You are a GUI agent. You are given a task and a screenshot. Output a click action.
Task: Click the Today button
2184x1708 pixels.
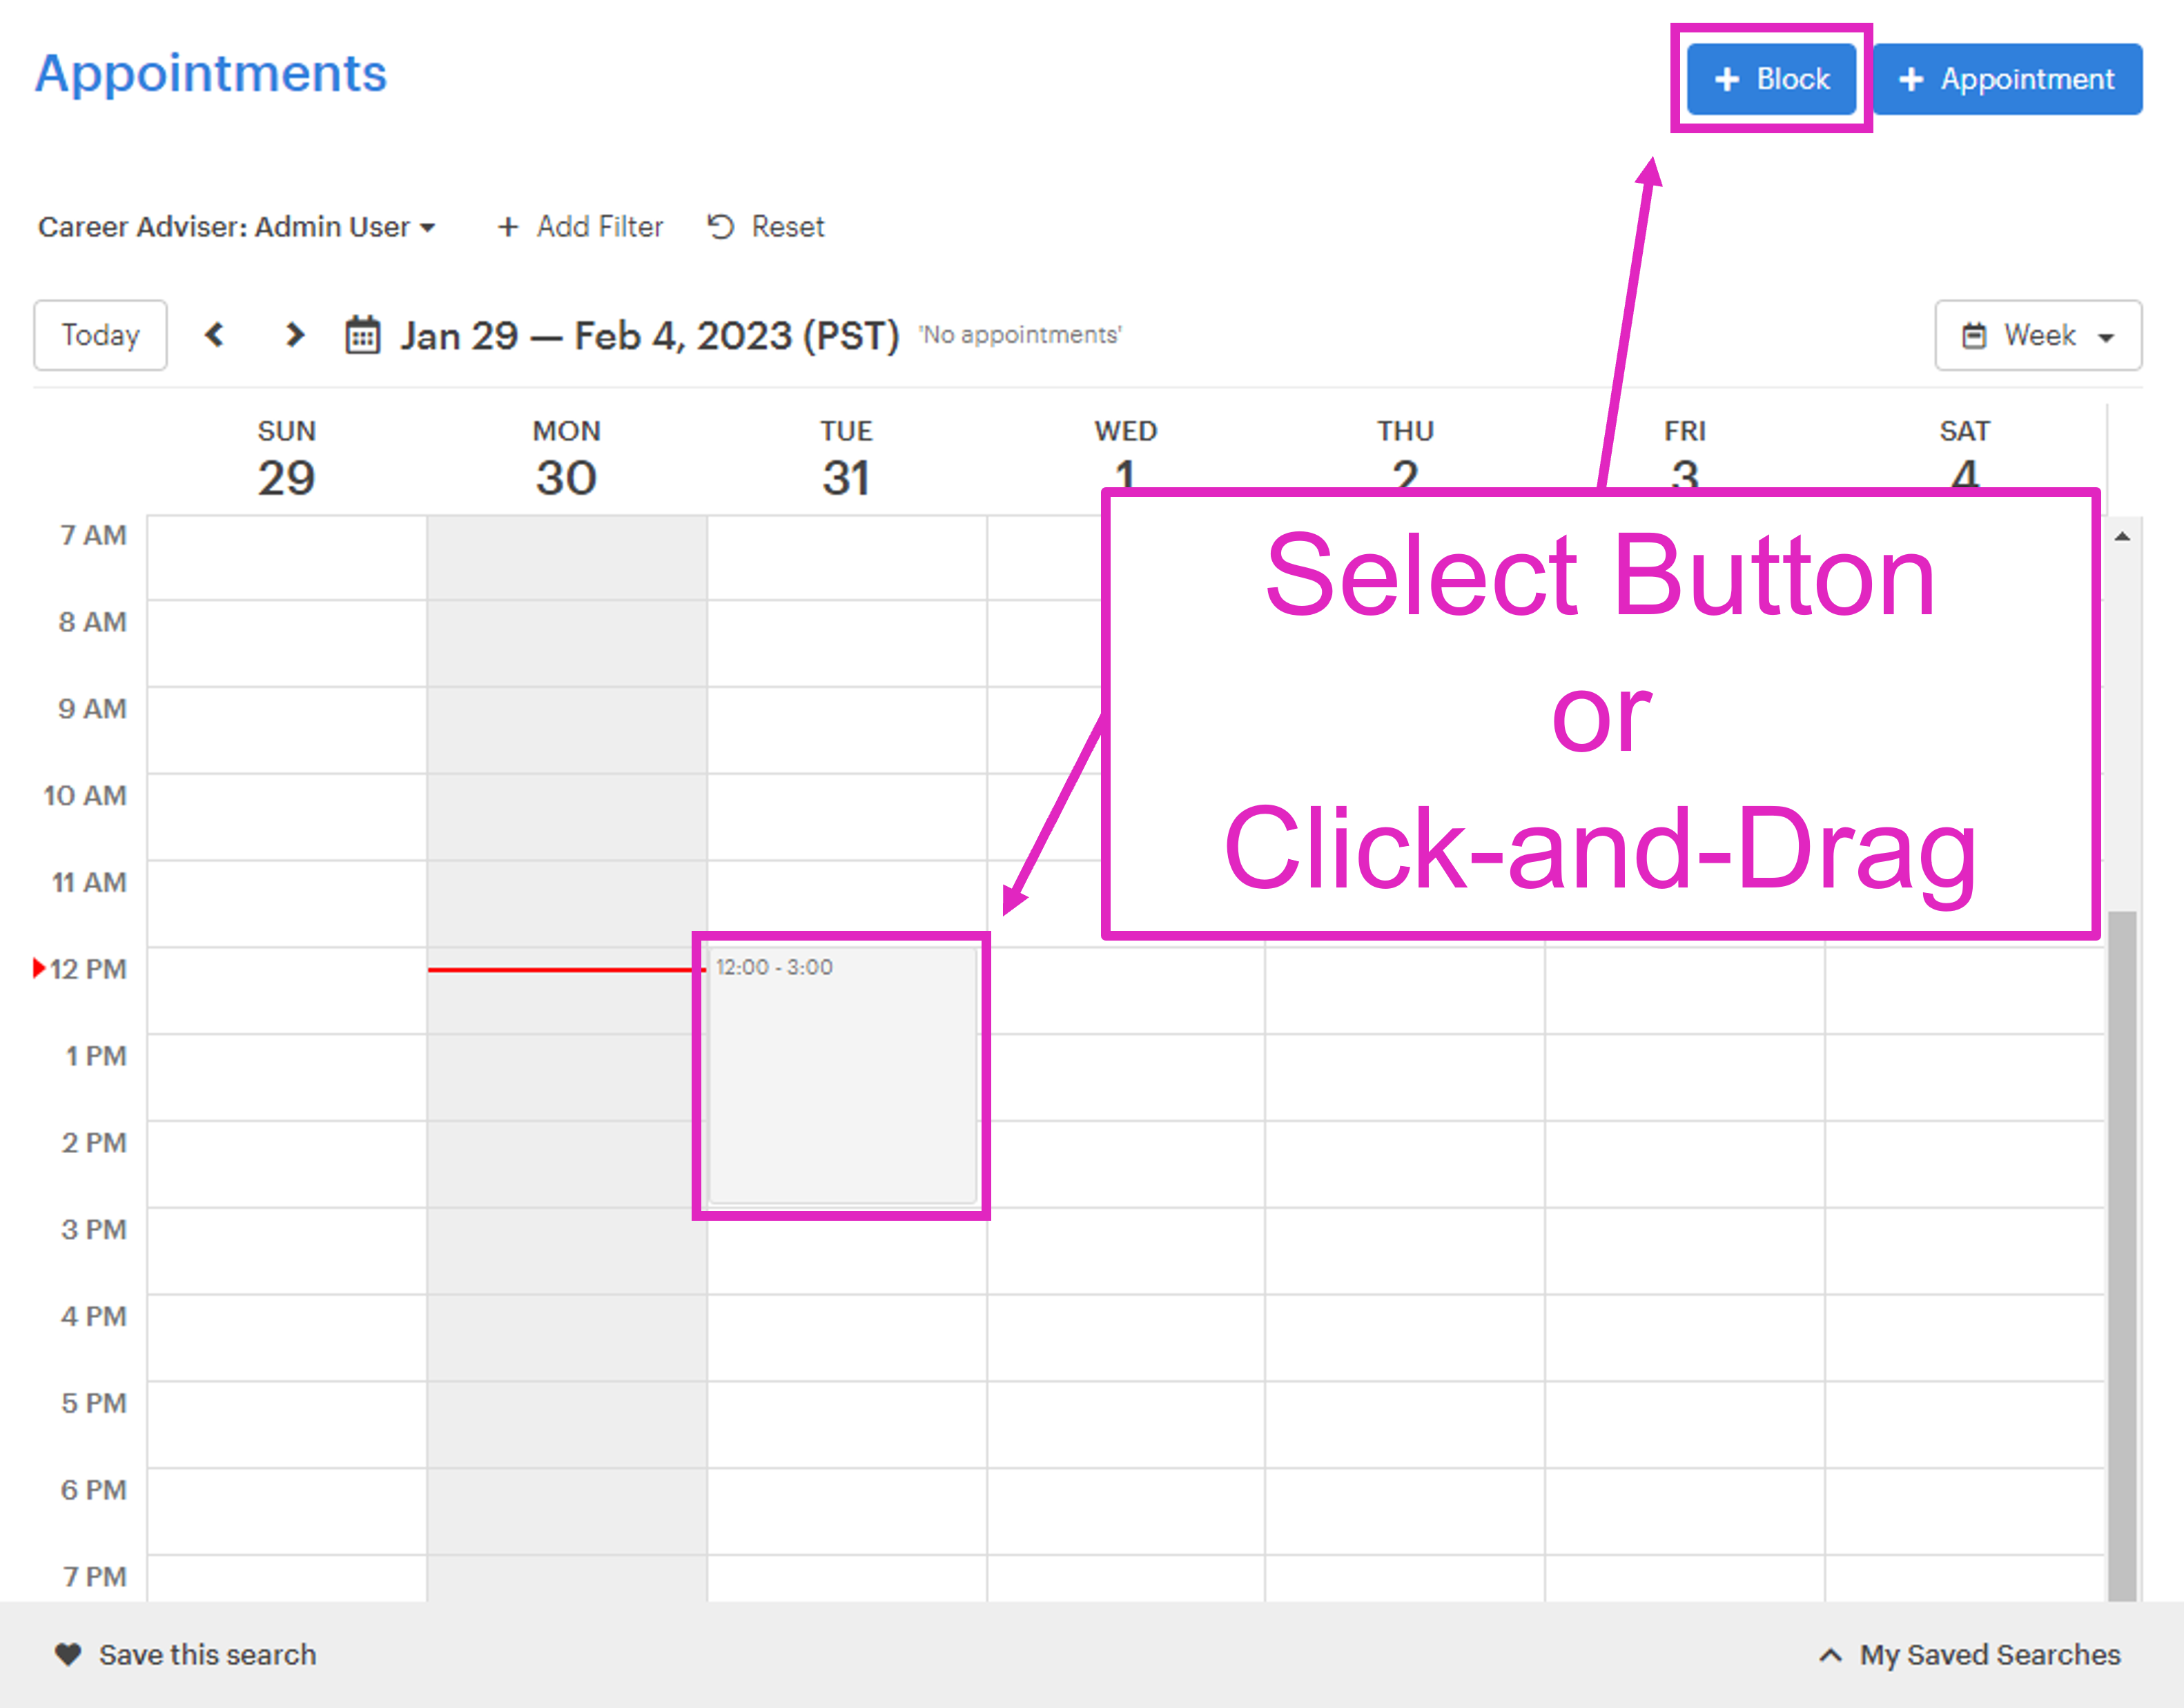(x=100, y=335)
